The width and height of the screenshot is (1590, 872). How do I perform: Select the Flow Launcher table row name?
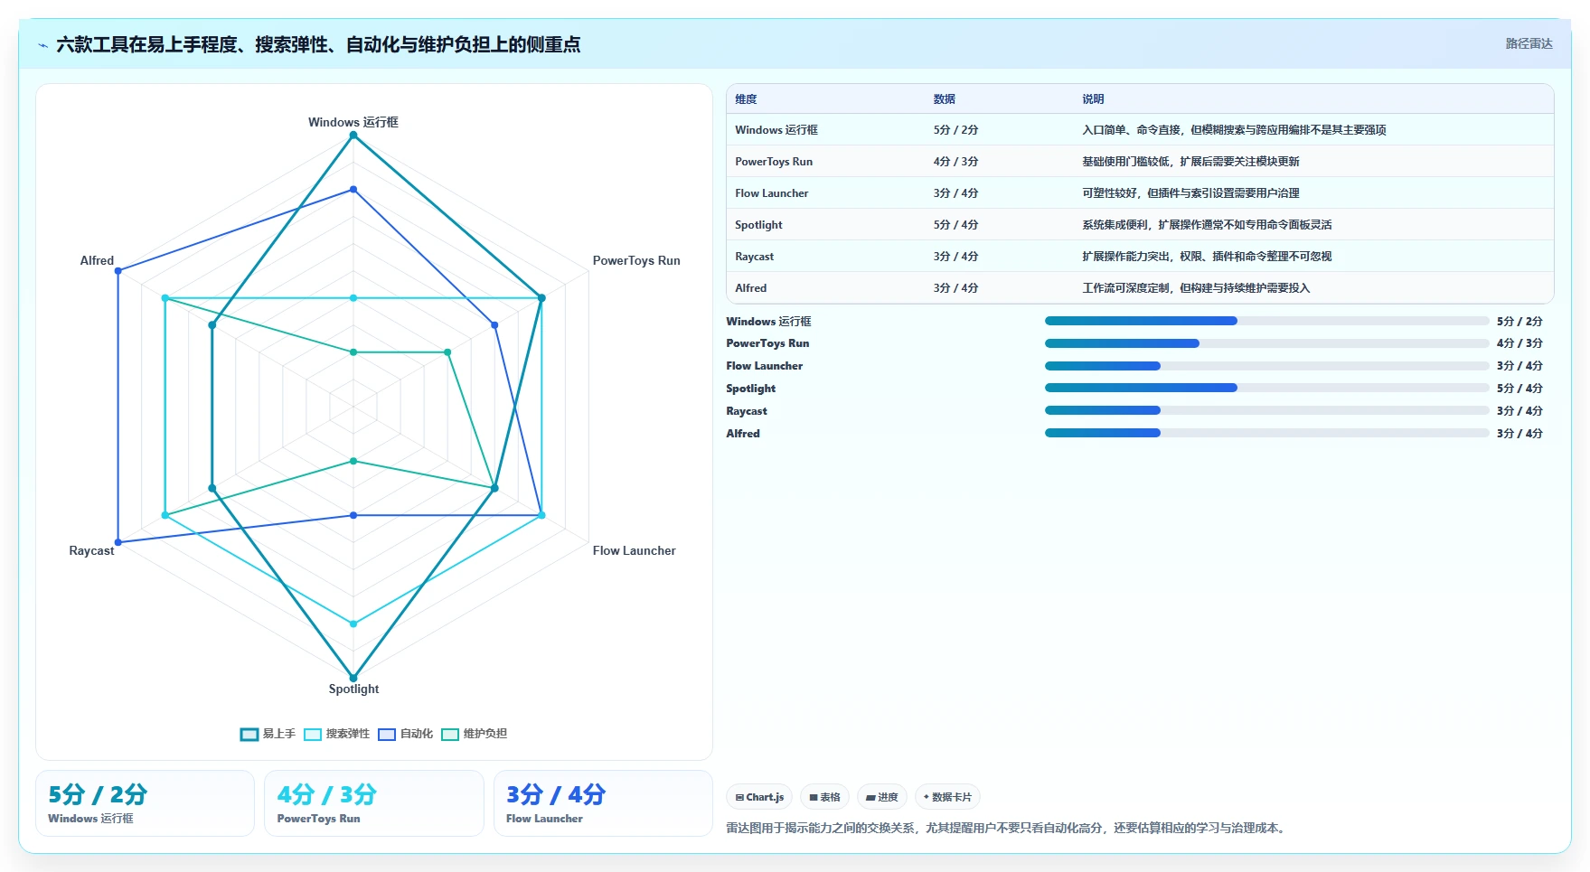(x=771, y=193)
